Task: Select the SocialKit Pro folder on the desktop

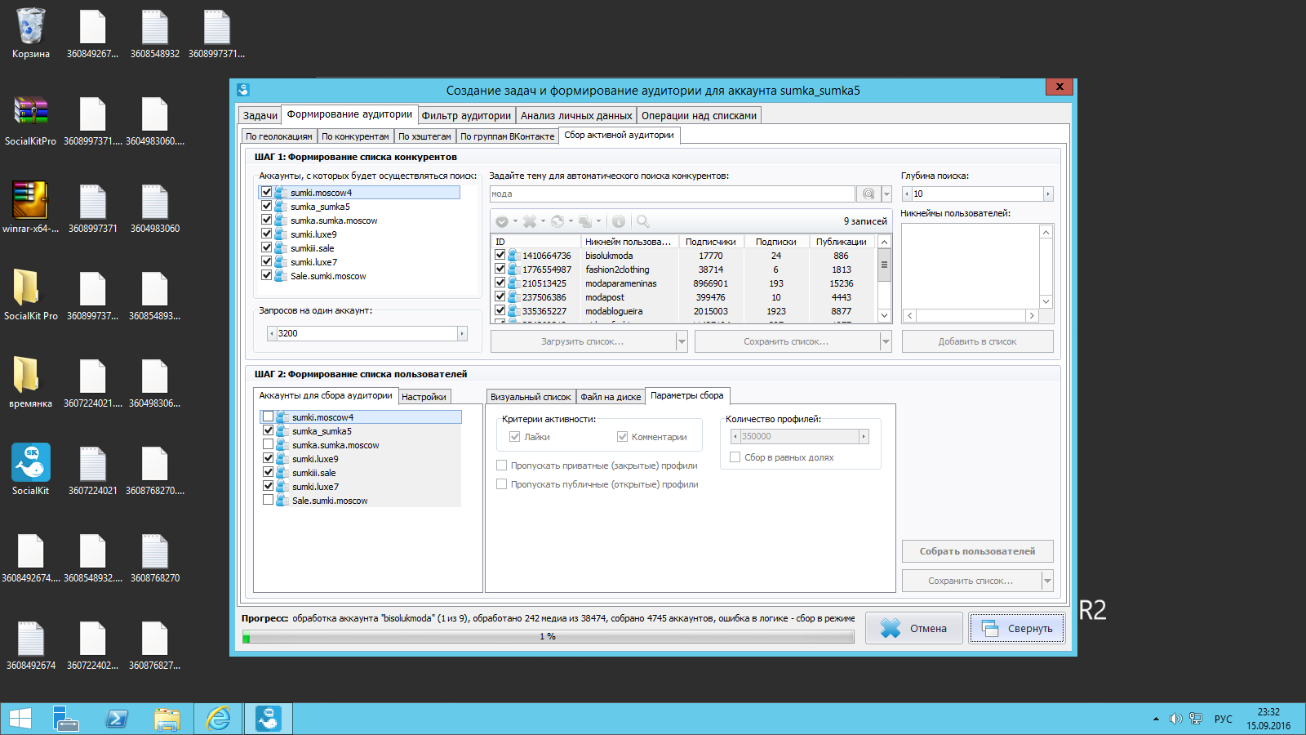Action: tap(31, 295)
